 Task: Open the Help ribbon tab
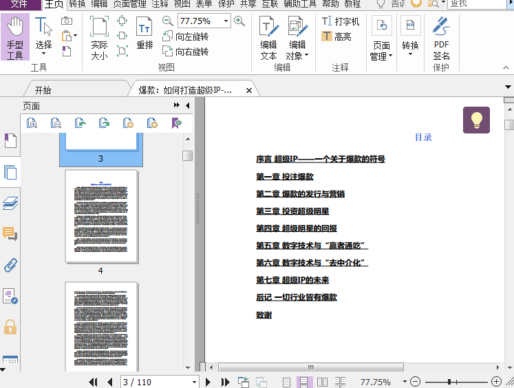(x=331, y=4)
